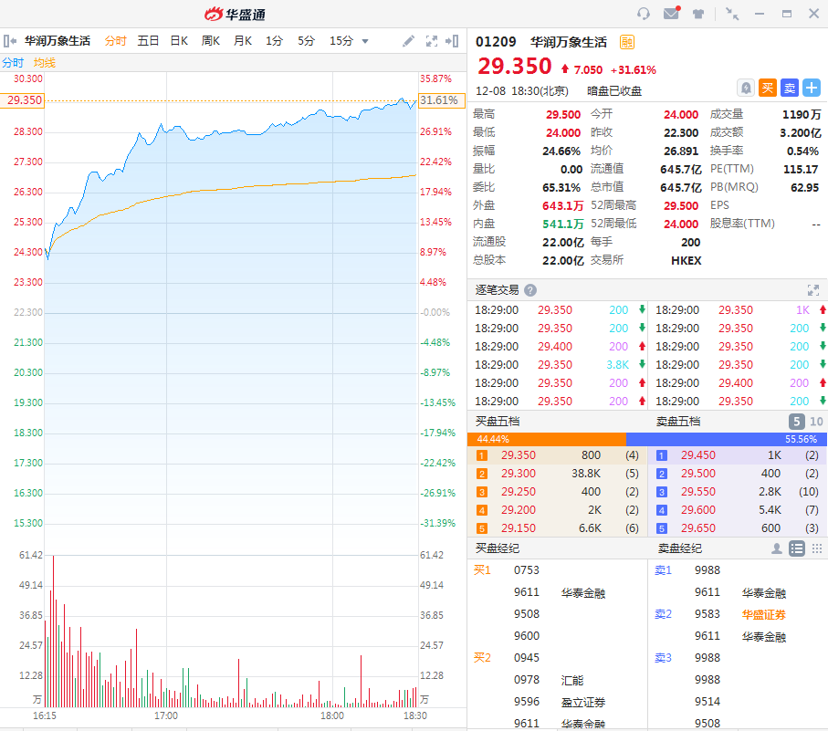Click the orange 44.44% bid ratio bar

547,439
